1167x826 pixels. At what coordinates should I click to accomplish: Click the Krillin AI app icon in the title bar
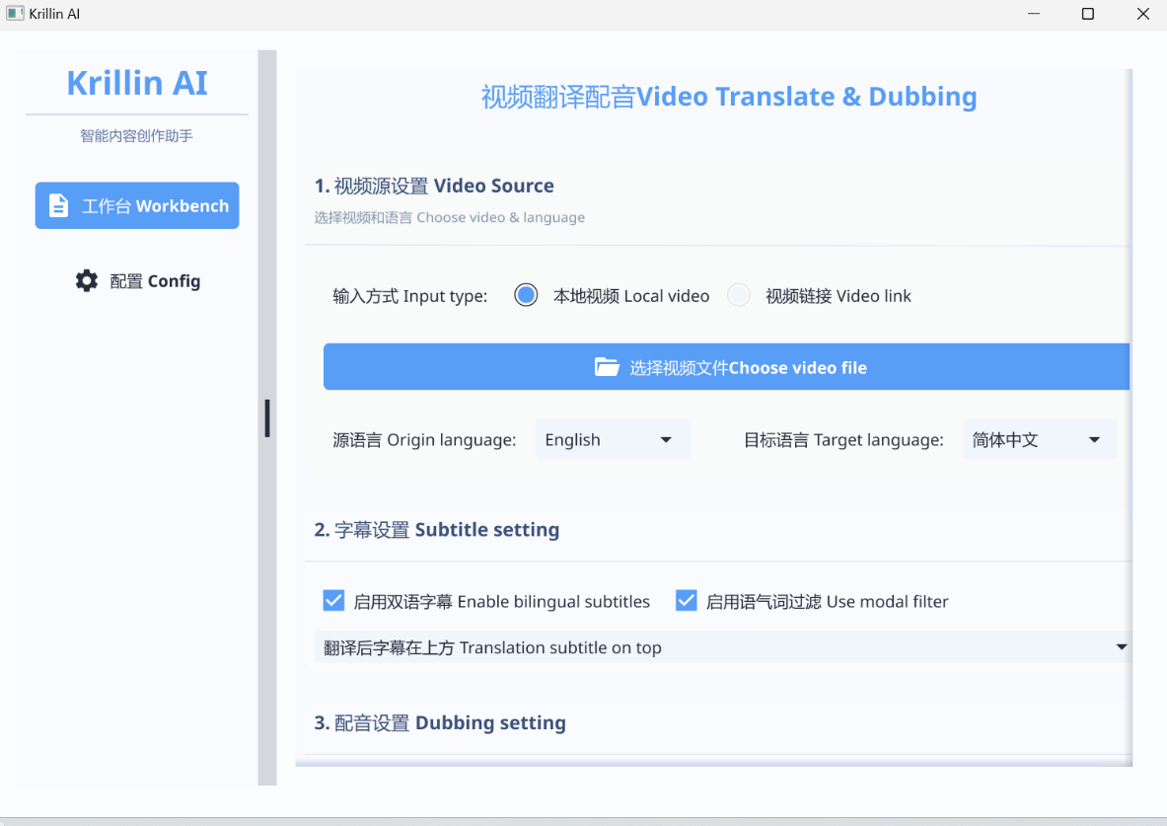(15, 14)
